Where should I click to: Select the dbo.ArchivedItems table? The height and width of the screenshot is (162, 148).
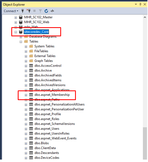[x=48, y=80]
